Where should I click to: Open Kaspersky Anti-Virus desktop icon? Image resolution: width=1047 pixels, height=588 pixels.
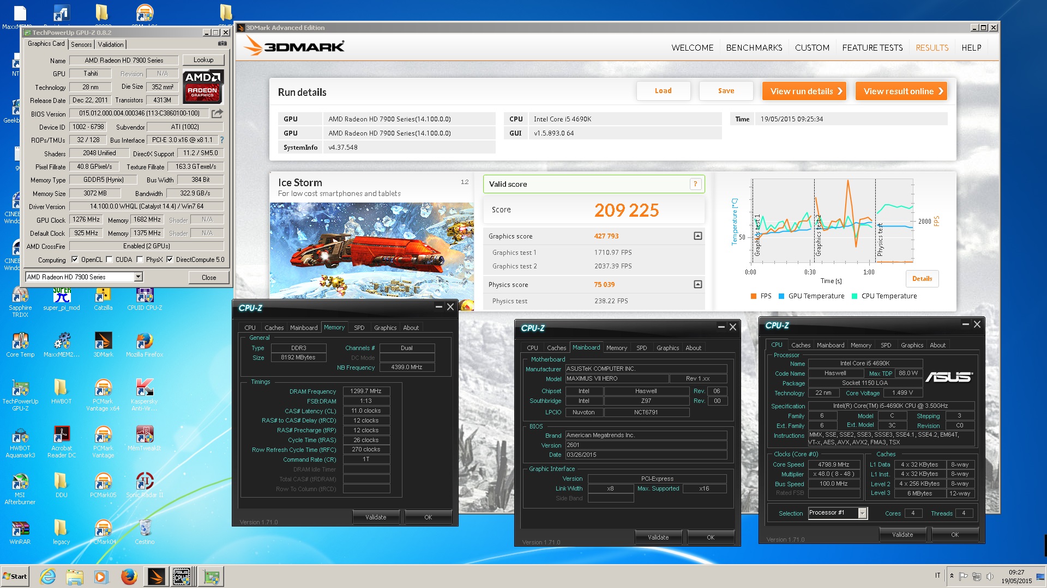pyautogui.click(x=145, y=395)
